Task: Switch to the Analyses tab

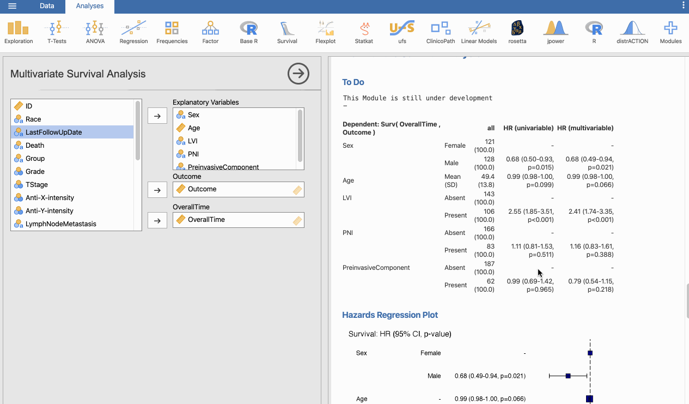Action: pyautogui.click(x=89, y=6)
